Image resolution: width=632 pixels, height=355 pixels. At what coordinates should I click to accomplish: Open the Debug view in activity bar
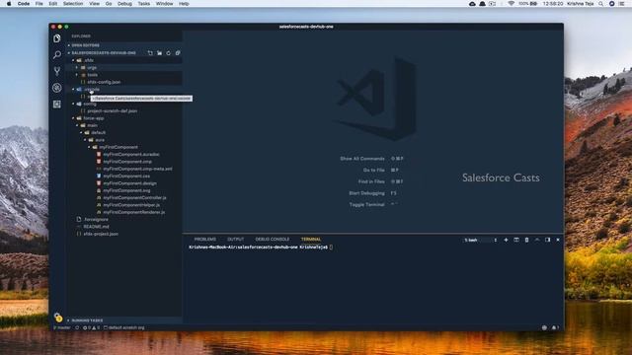[x=57, y=88]
